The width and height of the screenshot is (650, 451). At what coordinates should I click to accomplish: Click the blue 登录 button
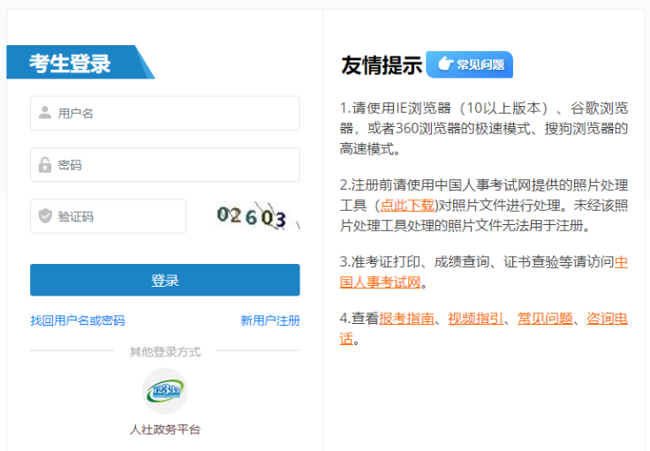point(165,280)
